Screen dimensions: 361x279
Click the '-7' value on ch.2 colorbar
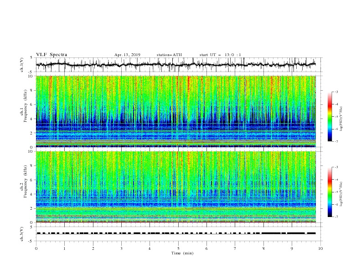(336, 217)
